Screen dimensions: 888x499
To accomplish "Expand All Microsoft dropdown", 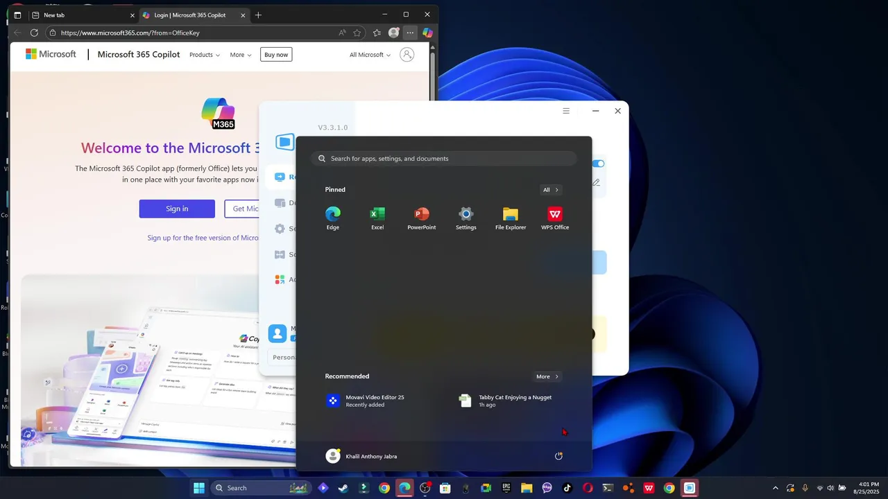I will [x=370, y=55].
